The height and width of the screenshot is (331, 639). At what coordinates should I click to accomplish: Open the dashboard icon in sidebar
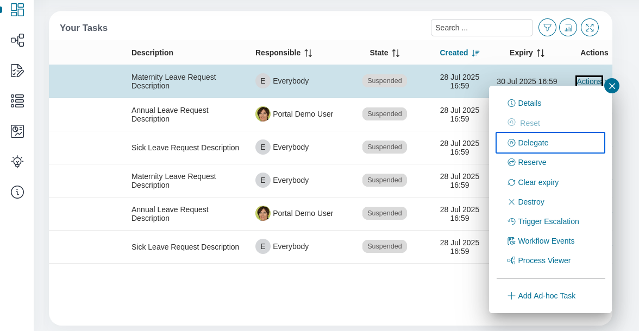17,10
